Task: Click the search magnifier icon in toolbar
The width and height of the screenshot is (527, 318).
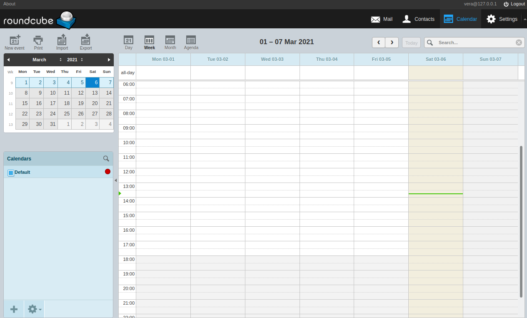Action: (430, 43)
